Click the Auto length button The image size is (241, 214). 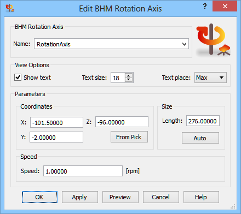pos(200,138)
